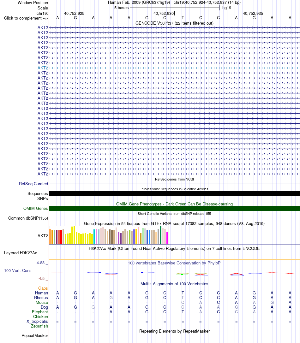The width and height of the screenshot is (300, 343).
Task: Click the tall dark green GTEx bar
Action: click(160, 235)
